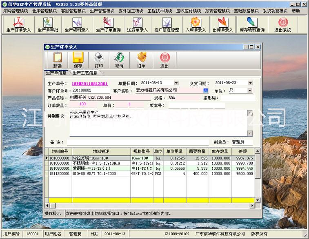
Task: Click 物料描述 column header
Action: pyautogui.click(x=101, y=152)
